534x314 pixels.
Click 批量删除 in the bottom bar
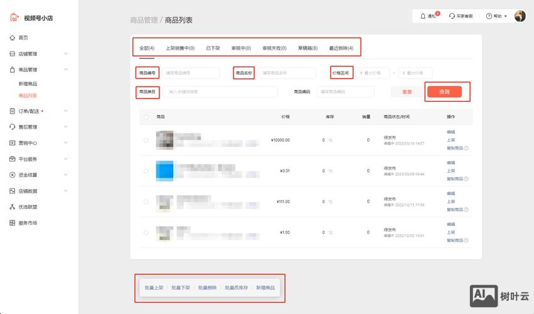(208, 288)
